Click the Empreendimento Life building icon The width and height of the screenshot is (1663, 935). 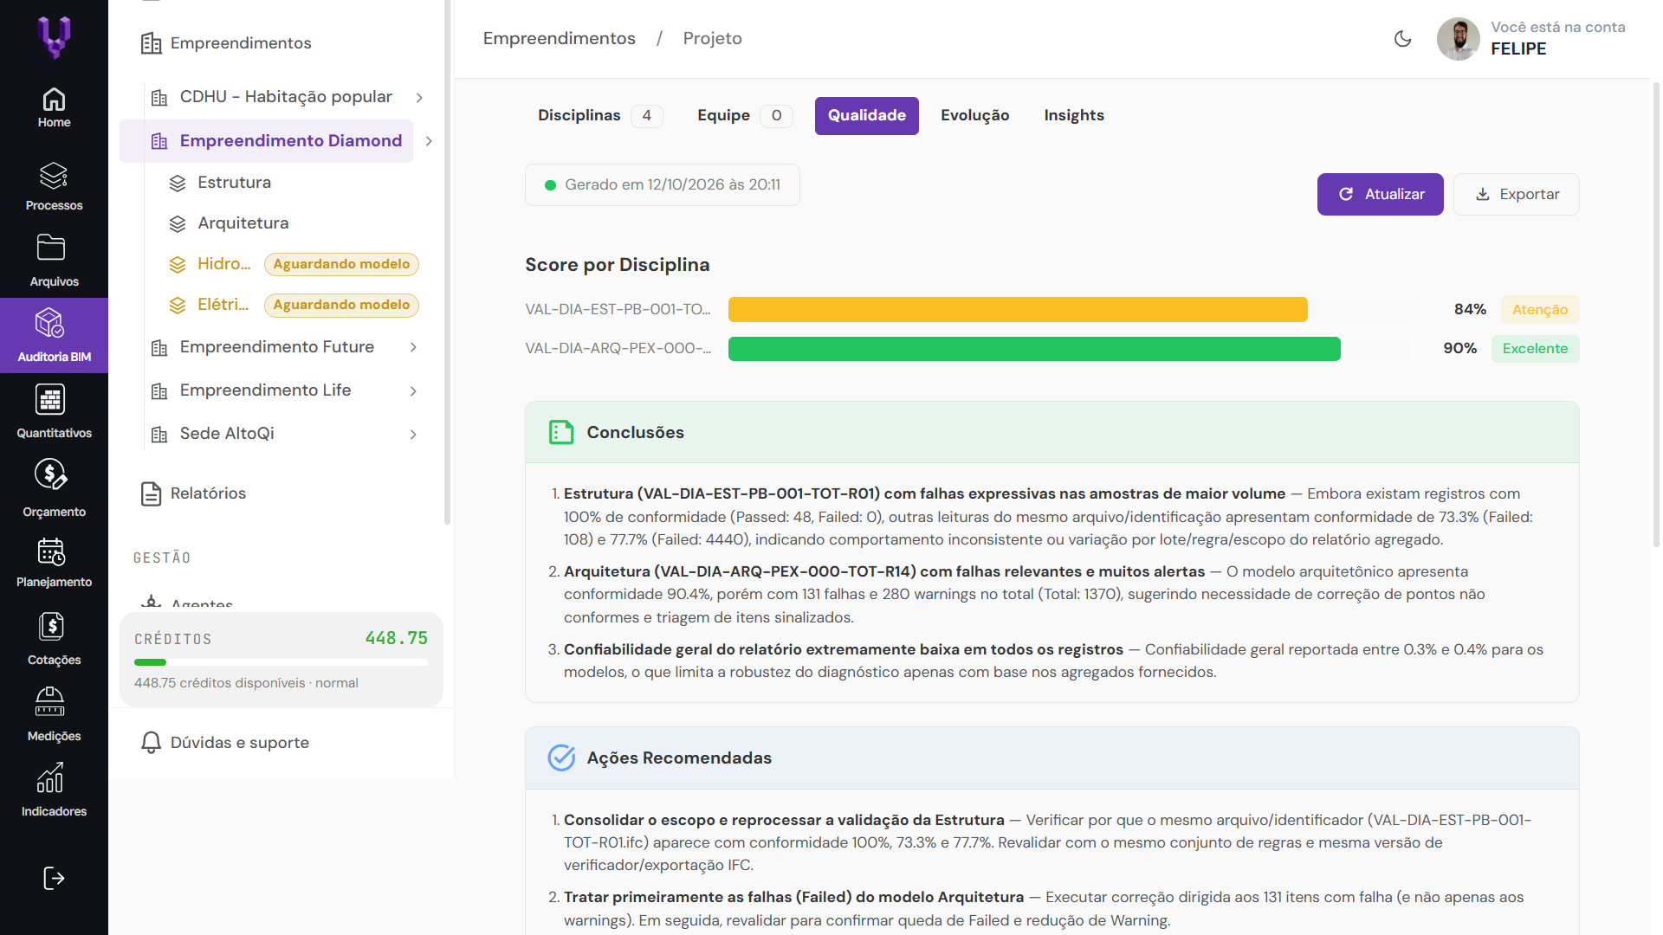click(159, 390)
